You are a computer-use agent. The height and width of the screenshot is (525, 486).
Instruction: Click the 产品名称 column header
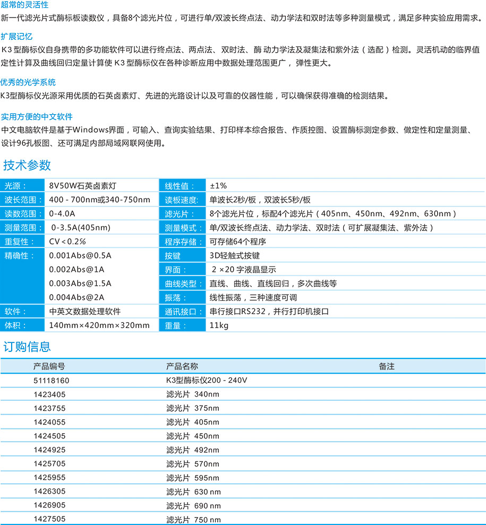tap(182, 366)
